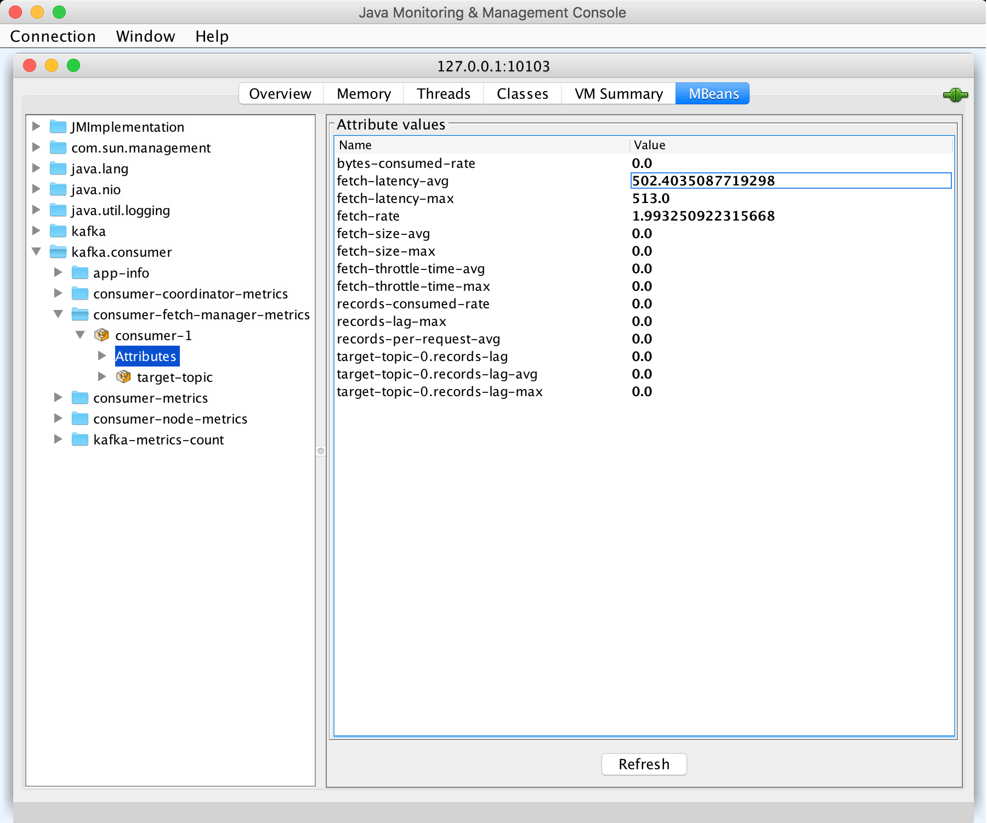Screen dimensions: 987x823
Task: Click the records-lag-max attribute name
Action: pyautogui.click(x=392, y=321)
